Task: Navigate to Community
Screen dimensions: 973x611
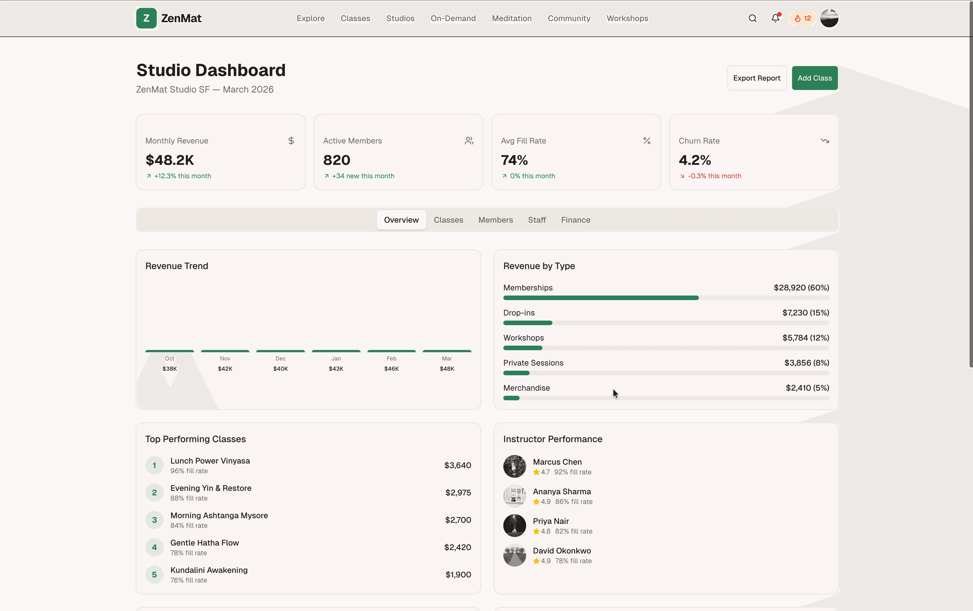Action: pyautogui.click(x=569, y=18)
